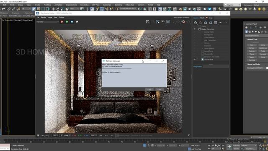The image size is (268, 151).
Task: Toggle the Display Correction checkbox
Action: (199, 29)
